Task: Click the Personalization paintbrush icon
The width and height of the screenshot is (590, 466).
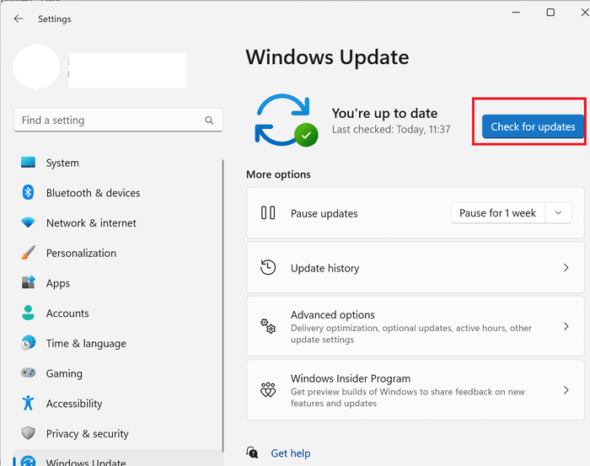Action: (x=28, y=253)
